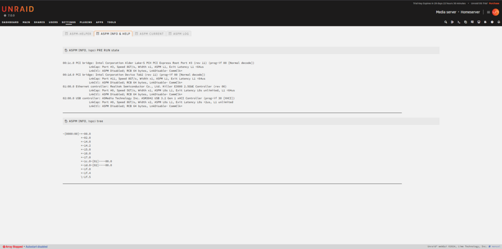
Task: Click the Purchase link
Action: tap(494, 3)
